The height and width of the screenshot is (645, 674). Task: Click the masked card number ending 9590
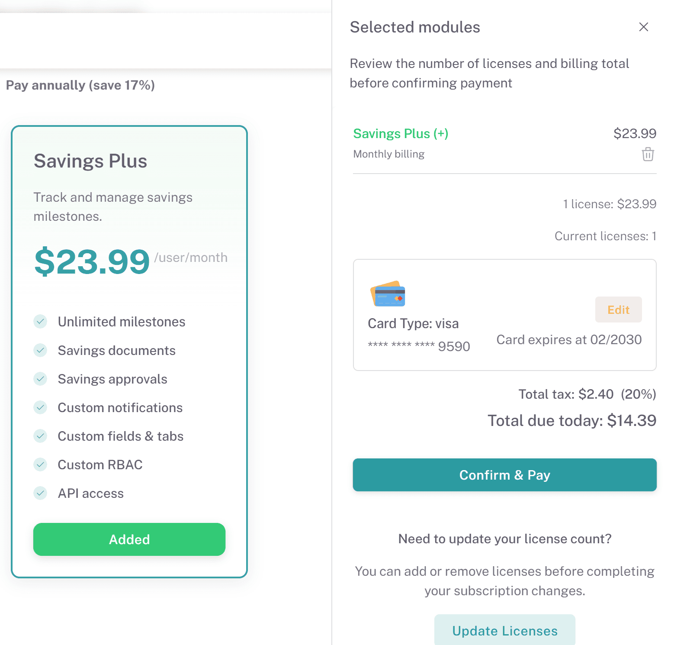pyautogui.click(x=418, y=346)
